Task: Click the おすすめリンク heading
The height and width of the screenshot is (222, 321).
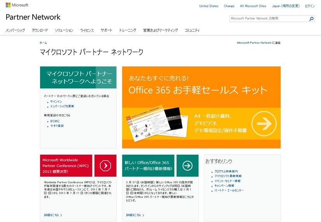Action: click(x=219, y=162)
